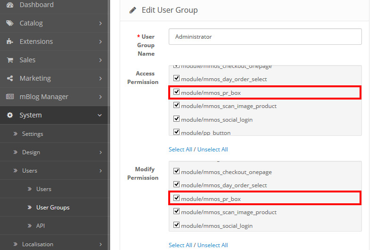The height and width of the screenshot is (250, 377).
Task: Click the mBlog Manager newspaper icon
Action: pyautogui.click(x=10, y=97)
